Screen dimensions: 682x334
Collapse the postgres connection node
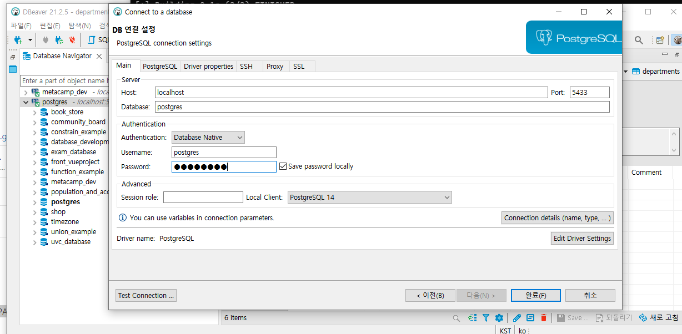pos(26,102)
